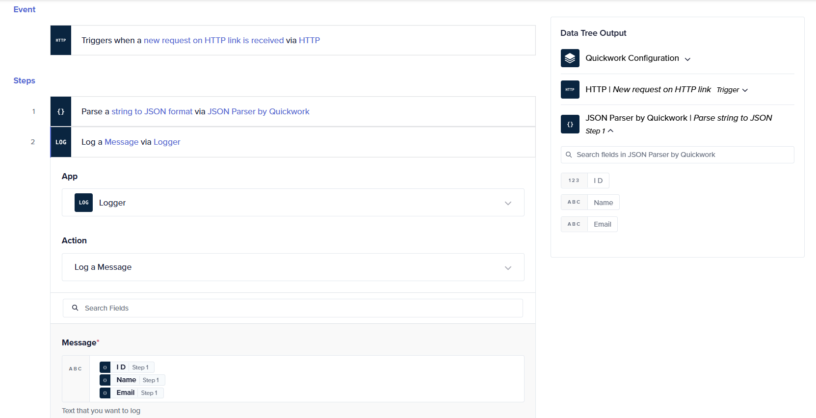The image size is (816, 418).
Task: Click the chevron arrow in the App dropdown
Action: click(508, 203)
